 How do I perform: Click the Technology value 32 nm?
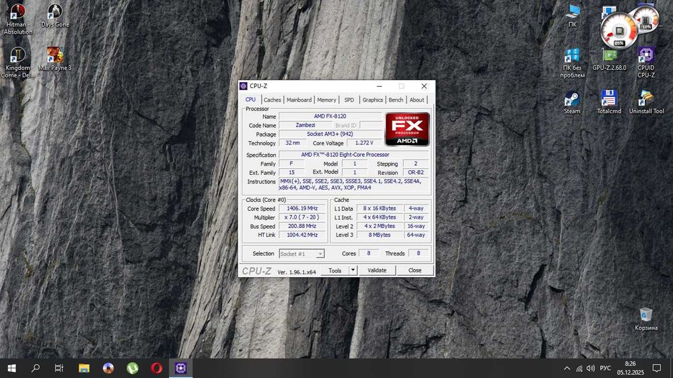292,143
